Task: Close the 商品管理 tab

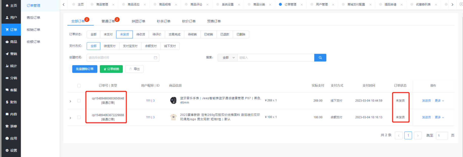Action: (113, 5)
